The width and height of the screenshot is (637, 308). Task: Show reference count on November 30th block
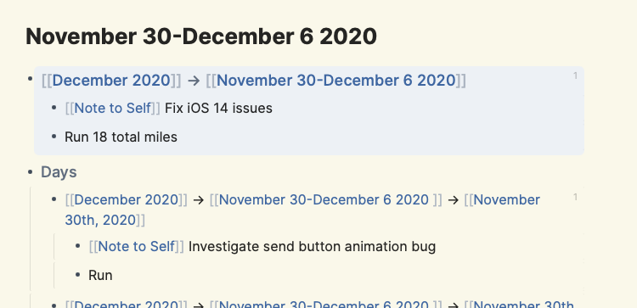click(x=575, y=197)
